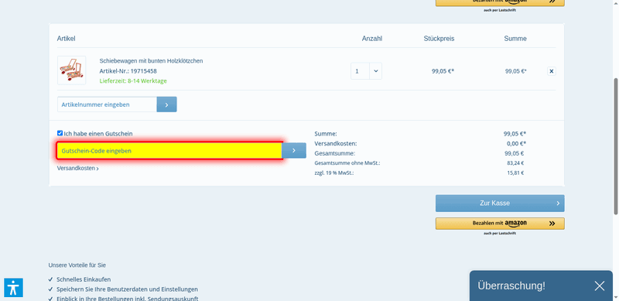Screen dimensions: 619x301
Task: Click the 'zzgl. 19 % MwSt.:' label
Action: click(x=334, y=173)
